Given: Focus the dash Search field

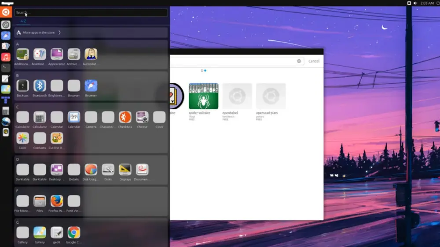Looking at the screenshot, I should 91,12.
